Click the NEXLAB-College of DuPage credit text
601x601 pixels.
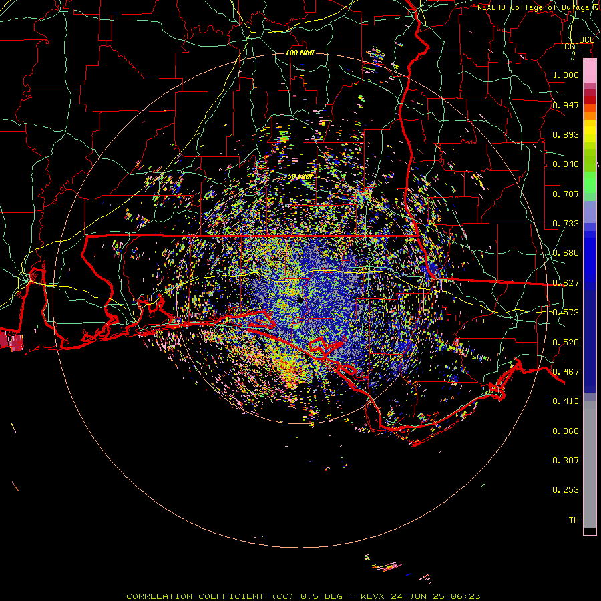(538, 7)
